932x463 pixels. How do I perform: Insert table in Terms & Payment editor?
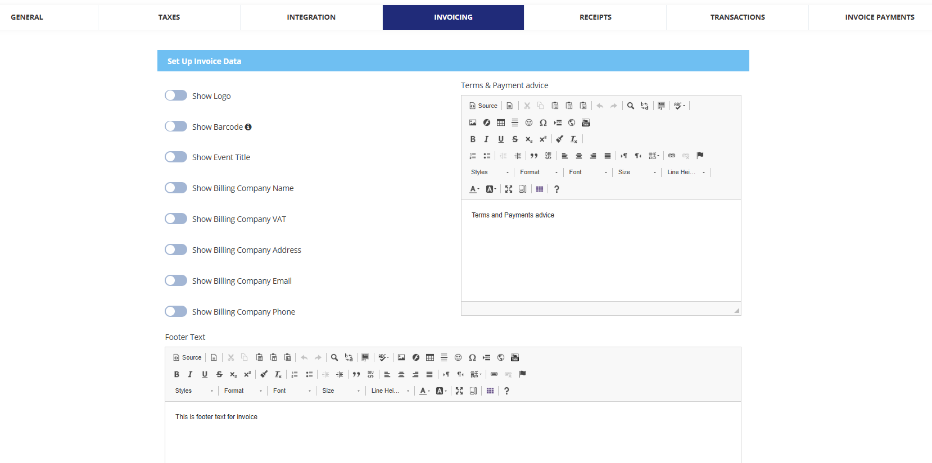(501, 122)
